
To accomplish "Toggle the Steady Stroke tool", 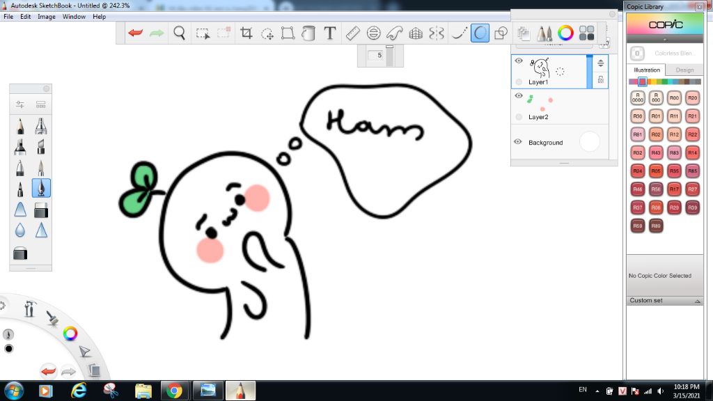I will pyautogui.click(x=458, y=33).
